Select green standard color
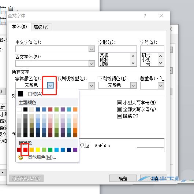Viewport: 194px width, 194px height. point(51,150)
